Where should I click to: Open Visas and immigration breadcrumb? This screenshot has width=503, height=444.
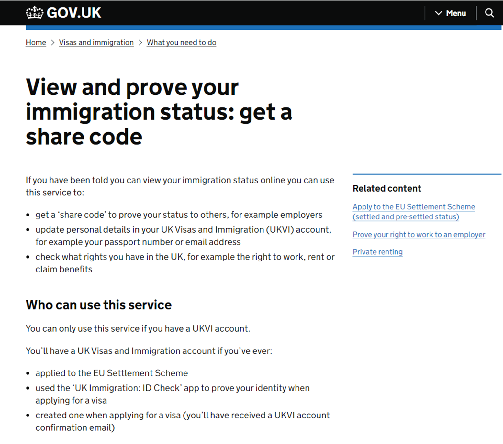(96, 42)
